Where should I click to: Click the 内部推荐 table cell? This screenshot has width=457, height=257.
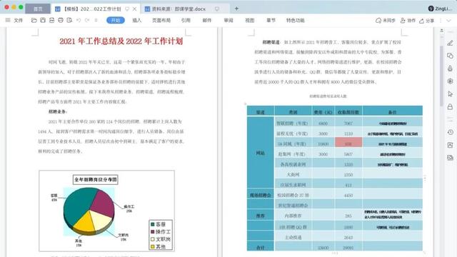[x=293, y=216]
